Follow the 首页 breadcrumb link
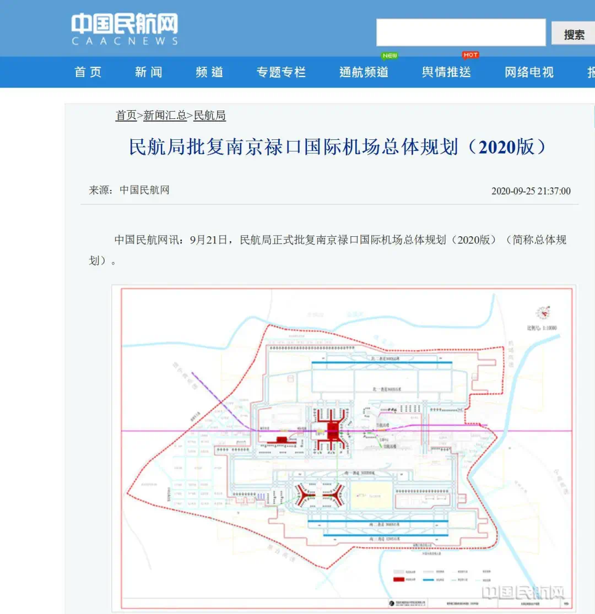595x614 pixels. [x=126, y=115]
